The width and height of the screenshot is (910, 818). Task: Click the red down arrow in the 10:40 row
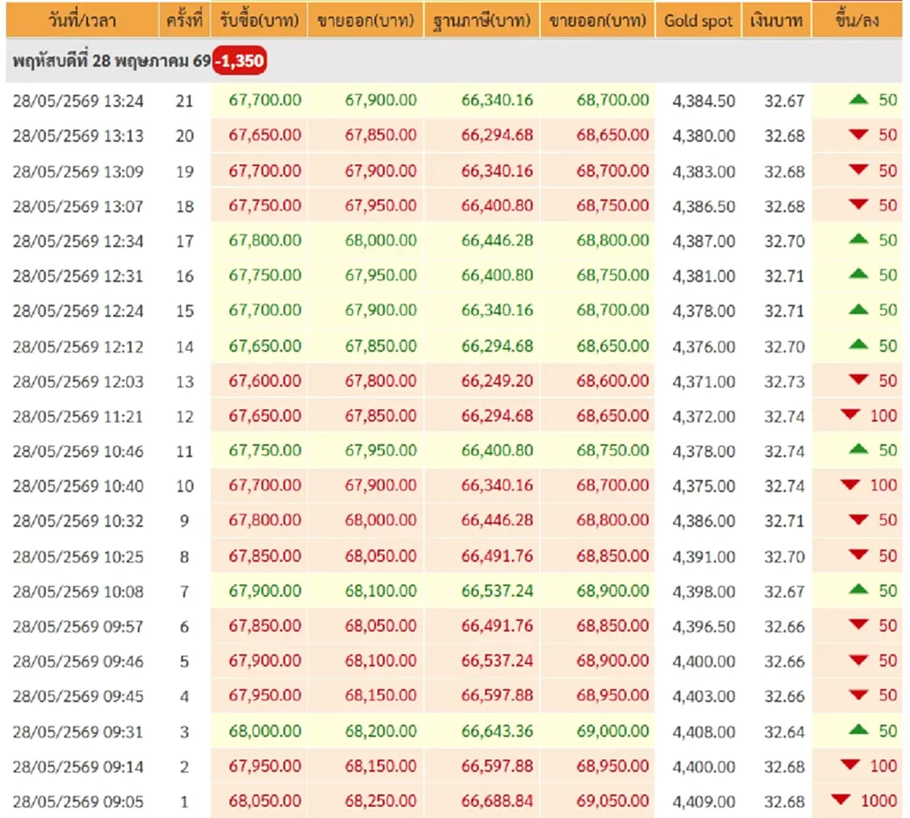pos(850,484)
